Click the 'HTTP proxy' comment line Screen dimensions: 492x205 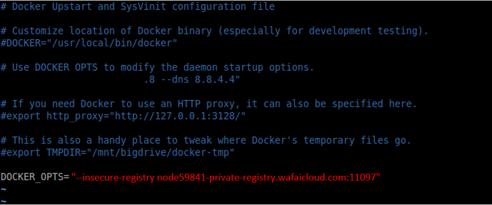tap(209, 104)
